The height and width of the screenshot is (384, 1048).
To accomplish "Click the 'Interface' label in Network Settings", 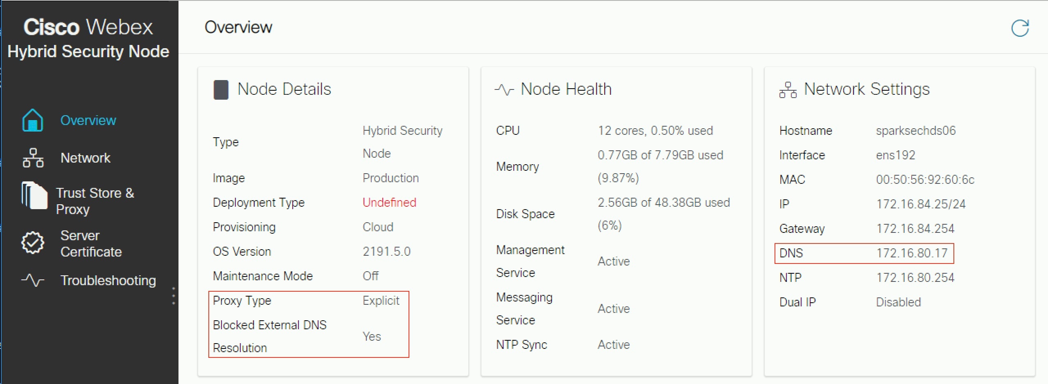I will click(802, 155).
